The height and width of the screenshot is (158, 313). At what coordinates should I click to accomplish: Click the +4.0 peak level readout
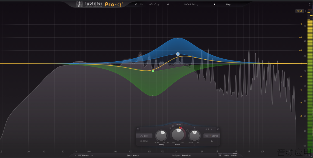310,10
